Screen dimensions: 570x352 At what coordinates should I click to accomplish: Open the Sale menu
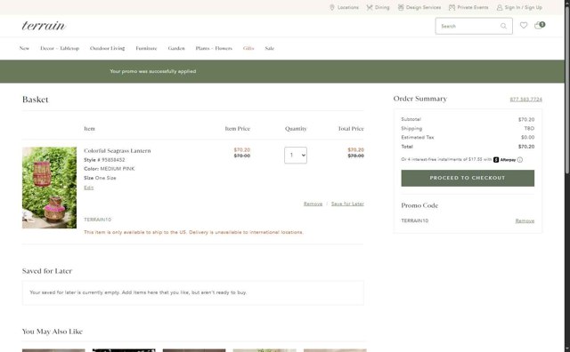click(269, 48)
